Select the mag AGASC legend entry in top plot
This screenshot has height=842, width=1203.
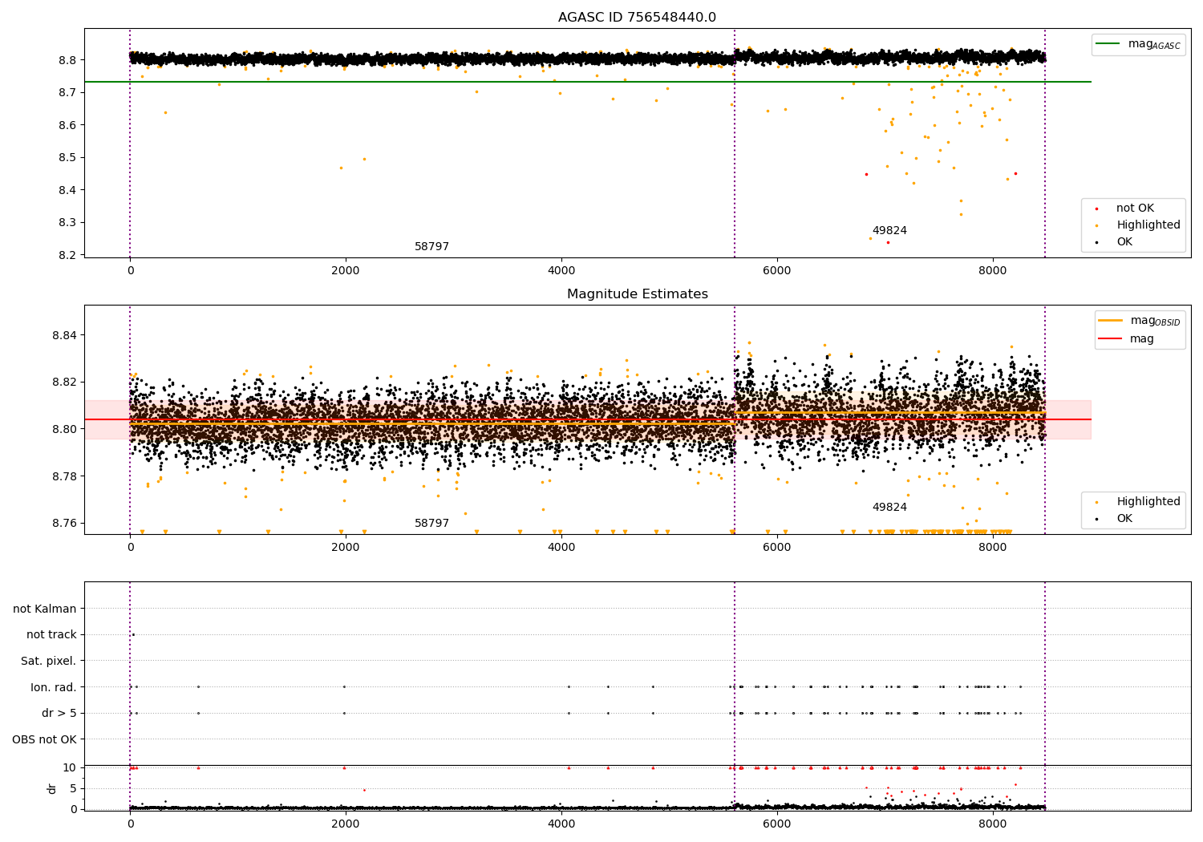[1138, 45]
